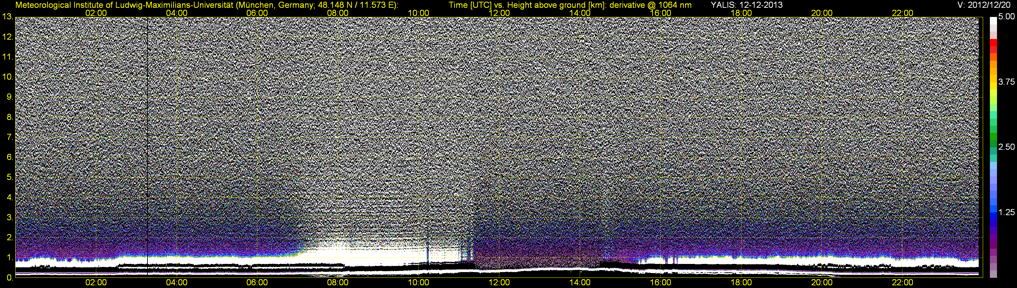Click the '0.' height axis label
This screenshot has height=288, width=1017.
coord(9,278)
